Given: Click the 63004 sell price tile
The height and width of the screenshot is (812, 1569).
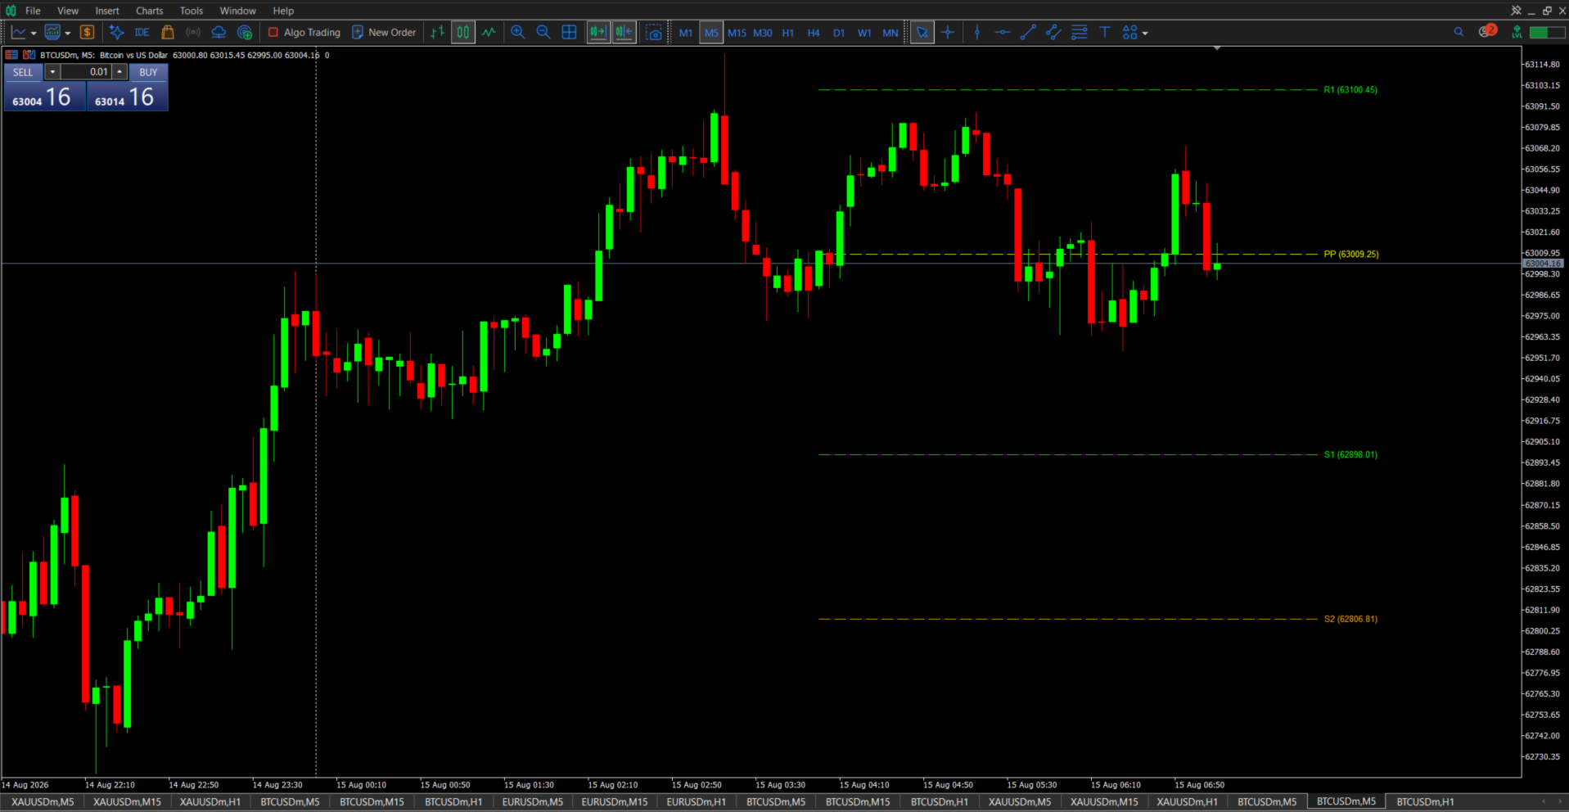Looking at the screenshot, I should pyautogui.click(x=44, y=97).
